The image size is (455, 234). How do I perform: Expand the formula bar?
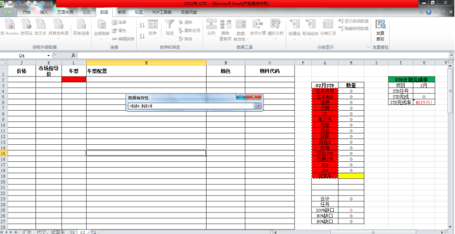coord(452,55)
